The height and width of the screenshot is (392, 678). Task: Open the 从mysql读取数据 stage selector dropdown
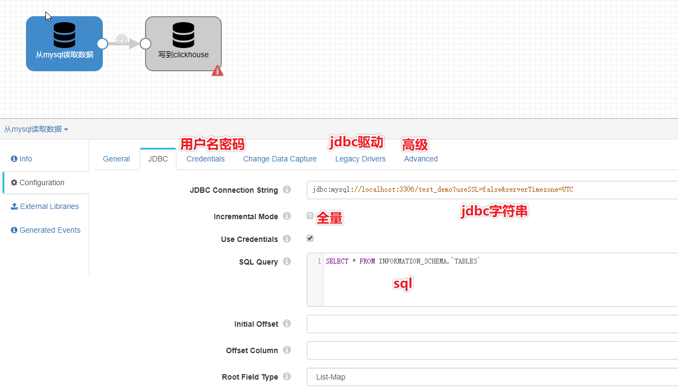(36, 129)
